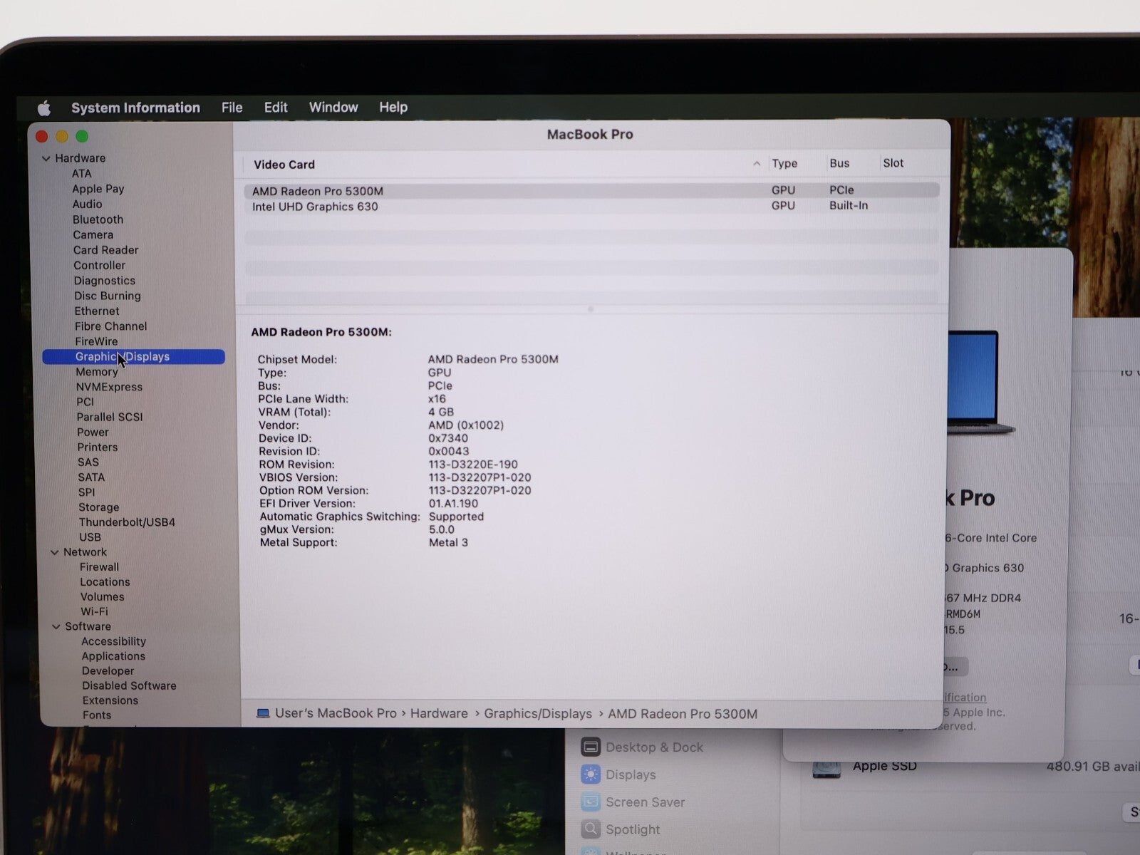This screenshot has width=1140, height=855.
Task: Collapse the Hardware section
Action: 46,158
